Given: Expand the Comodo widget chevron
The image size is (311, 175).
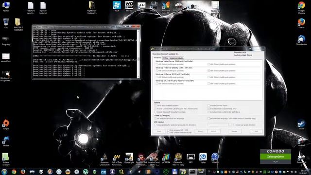Looking at the screenshot, I should click(x=276, y=162).
